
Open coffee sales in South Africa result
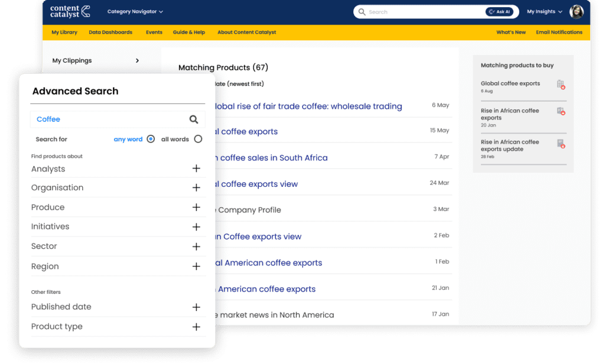coord(271,158)
